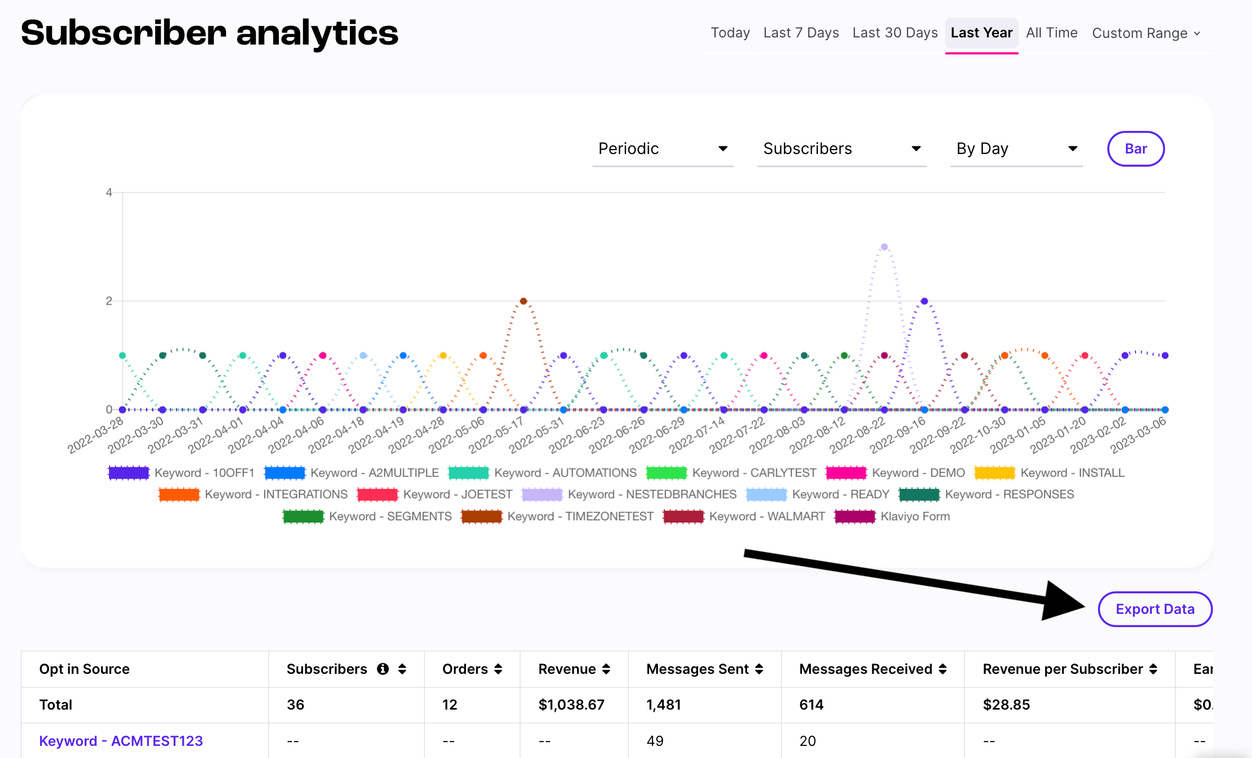The height and width of the screenshot is (758, 1252).
Task: Sort the table by Revenue
Action: pyautogui.click(x=607, y=669)
